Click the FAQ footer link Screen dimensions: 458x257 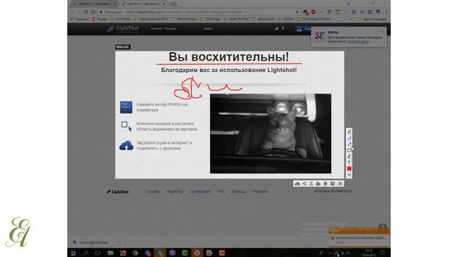221,191
